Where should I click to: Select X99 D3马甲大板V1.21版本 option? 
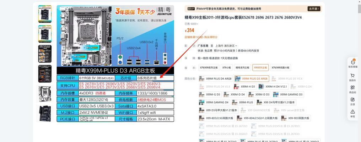click(x=219, y=110)
